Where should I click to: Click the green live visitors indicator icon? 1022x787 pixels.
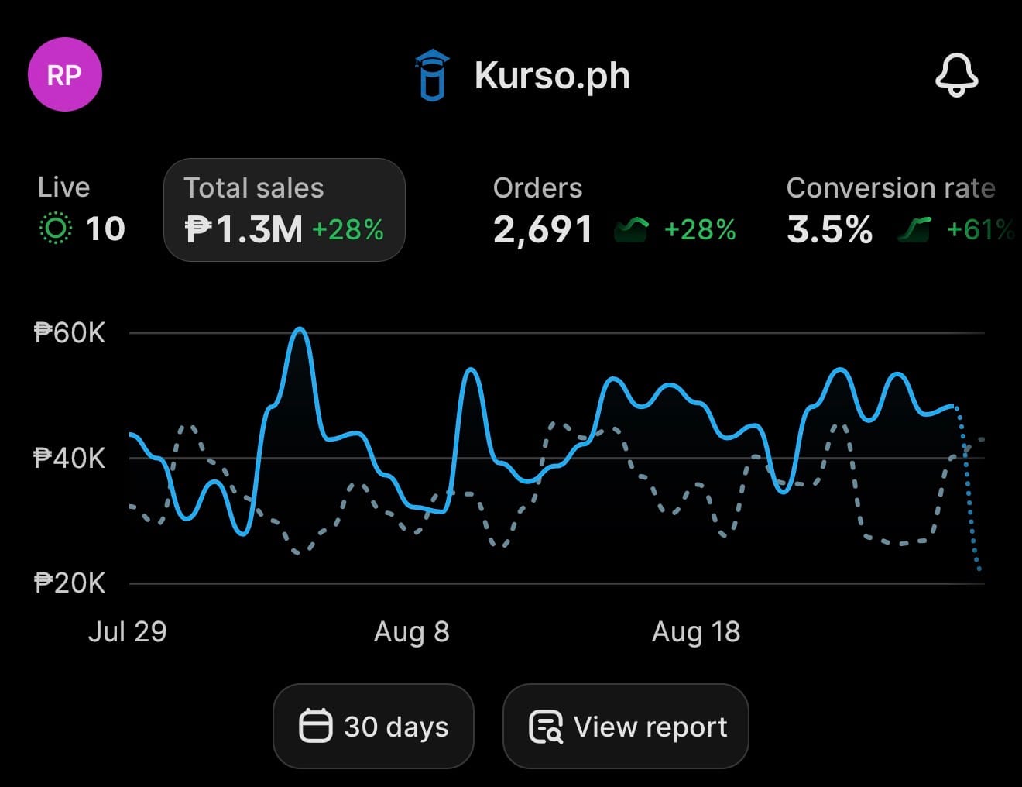click(x=55, y=229)
